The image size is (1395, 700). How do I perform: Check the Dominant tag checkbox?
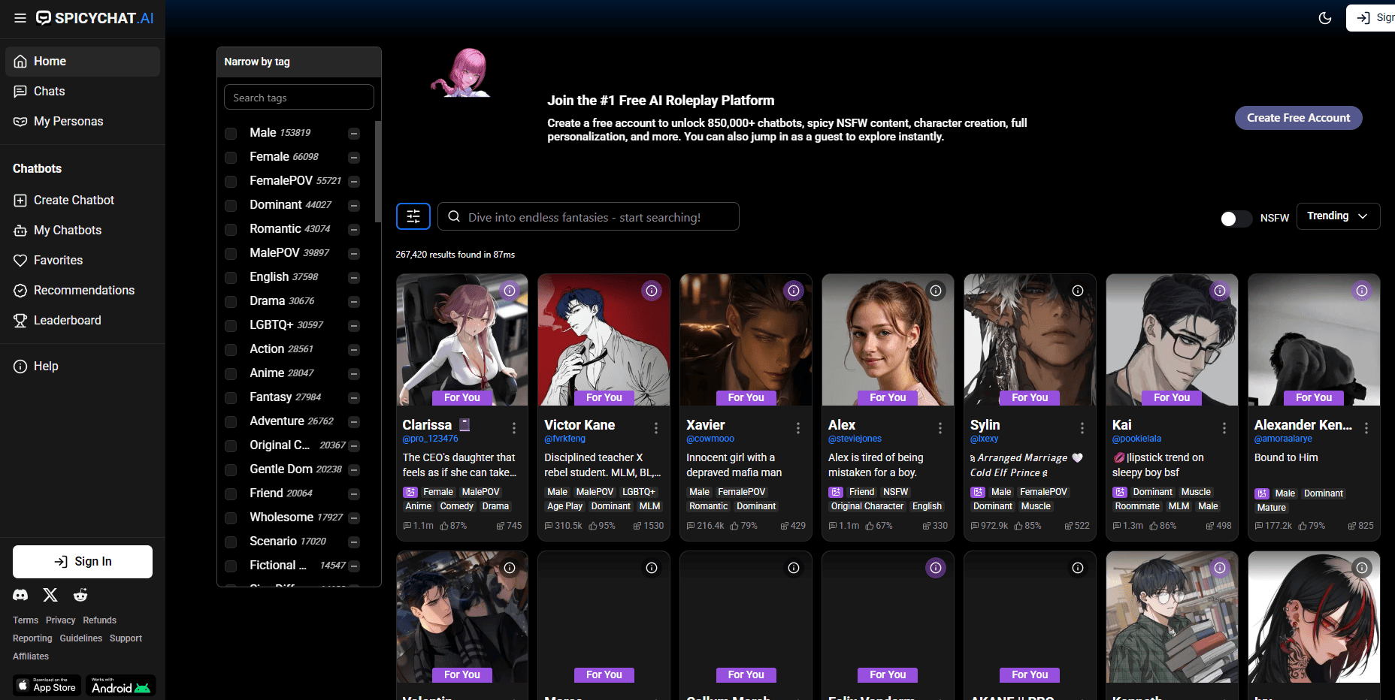[x=231, y=206]
